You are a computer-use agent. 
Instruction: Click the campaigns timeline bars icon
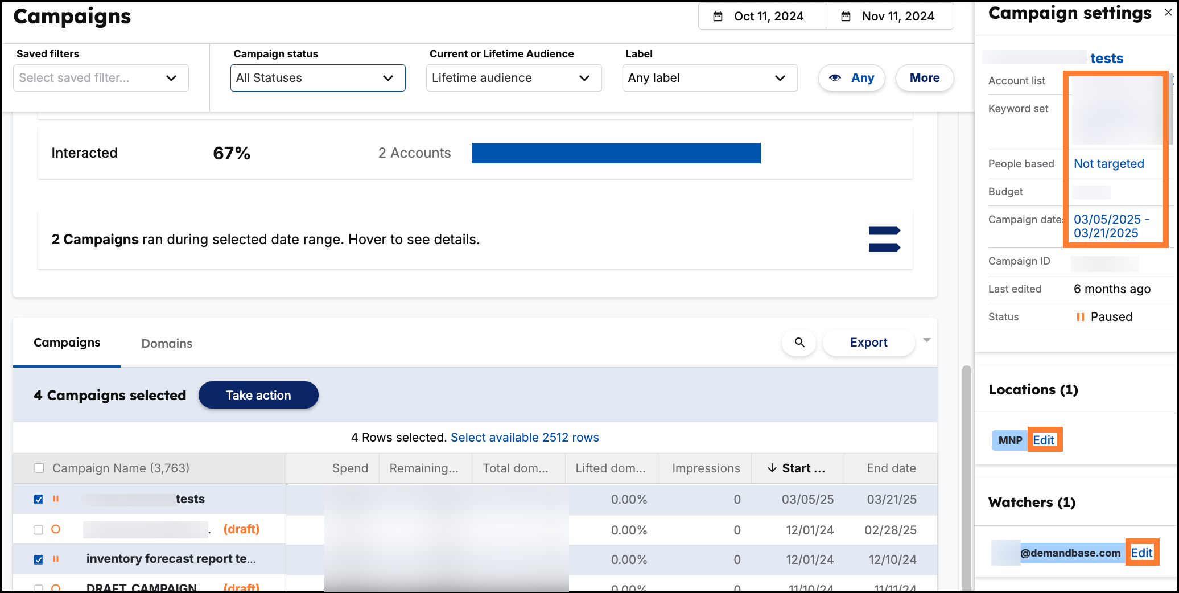click(x=884, y=239)
